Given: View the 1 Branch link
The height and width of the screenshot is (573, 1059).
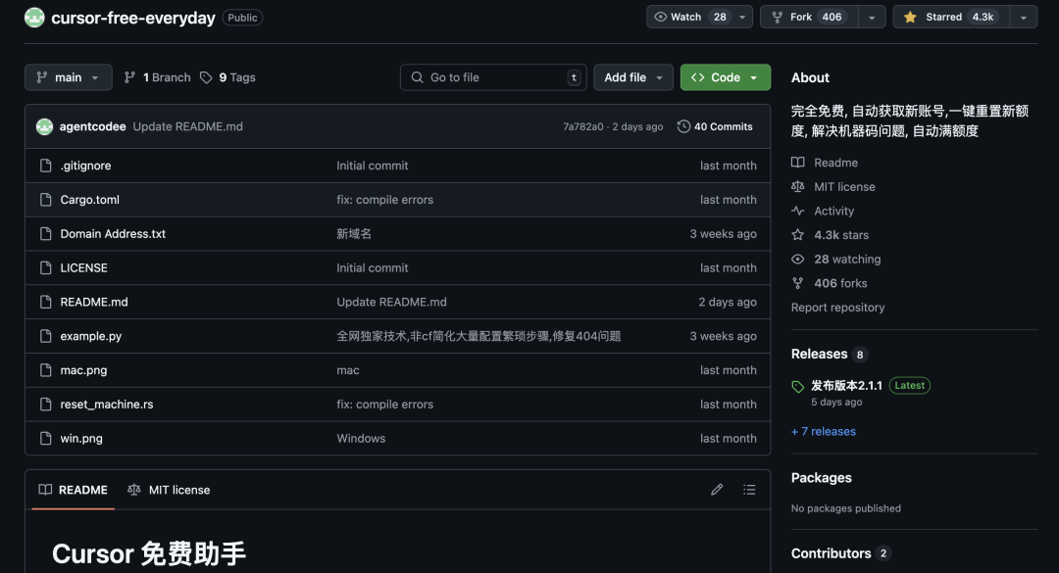Looking at the screenshot, I should (x=157, y=77).
